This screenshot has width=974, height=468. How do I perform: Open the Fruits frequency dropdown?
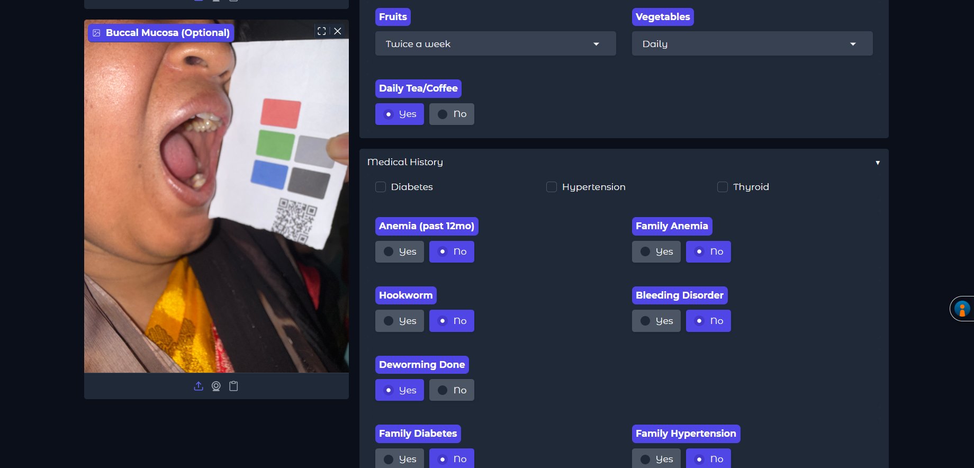tap(495, 44)
